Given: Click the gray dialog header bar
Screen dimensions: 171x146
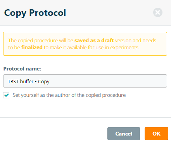Looking at the screenshot, I should coord(85,12).
